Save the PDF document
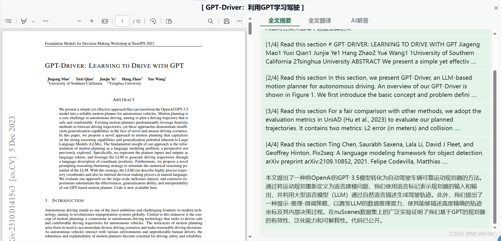This screenshot has width=501, height=241. click(x=227, y=21)
